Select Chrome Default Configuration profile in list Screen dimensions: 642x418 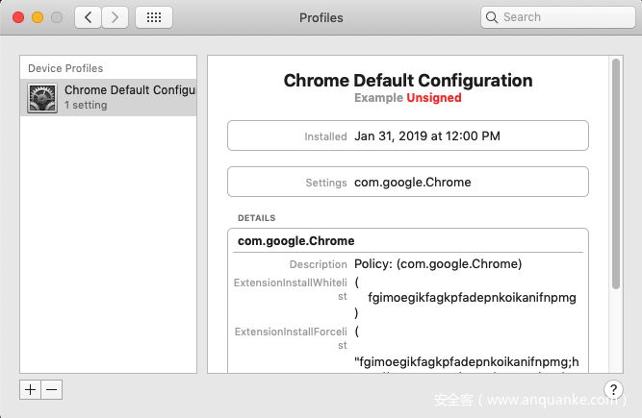click(109, 97)
